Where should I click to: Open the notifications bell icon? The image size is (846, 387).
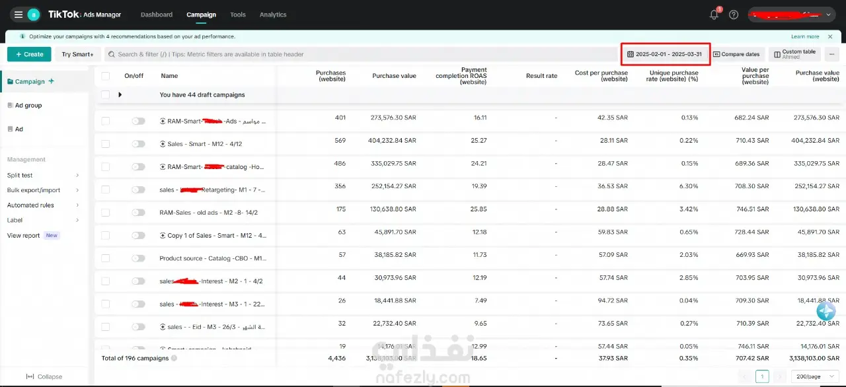[714, 15]
